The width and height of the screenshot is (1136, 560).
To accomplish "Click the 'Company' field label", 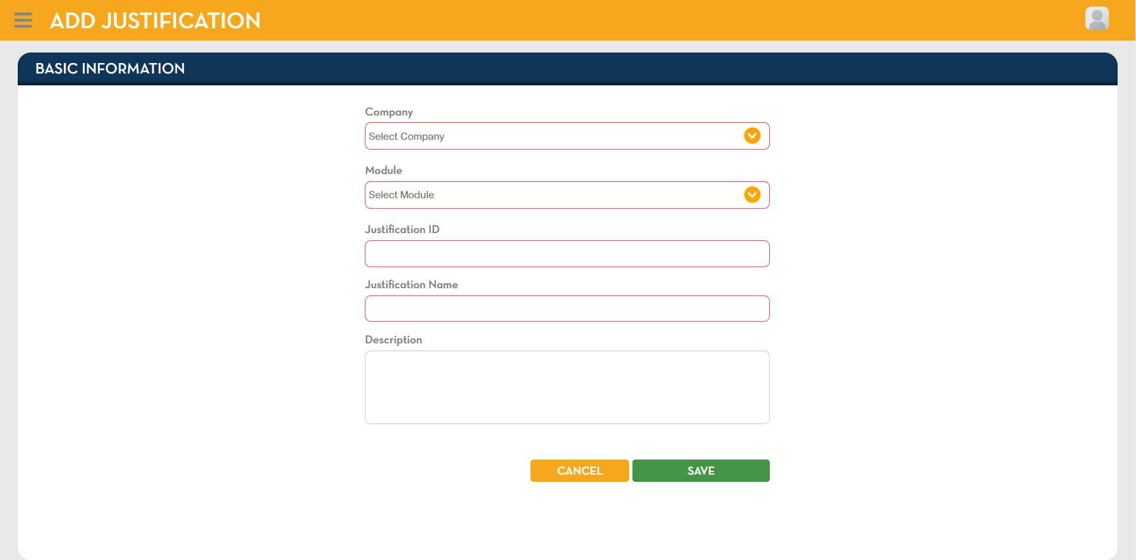I will 389,112.
